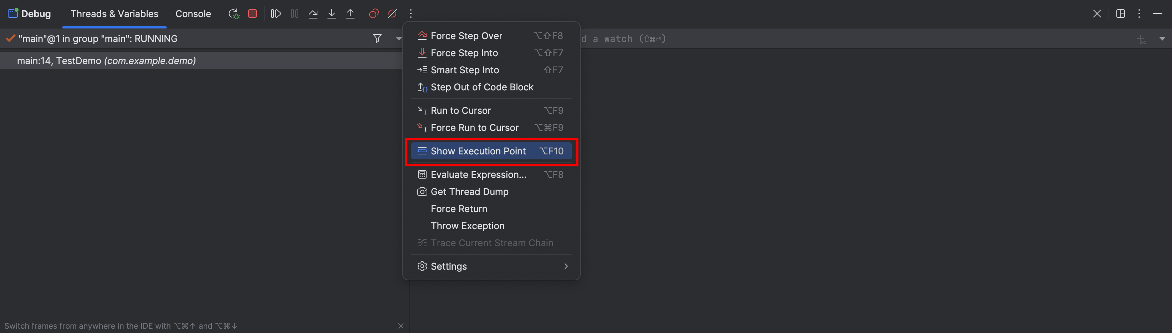Click the Rerun debug session icon

[x=233, y=14]
